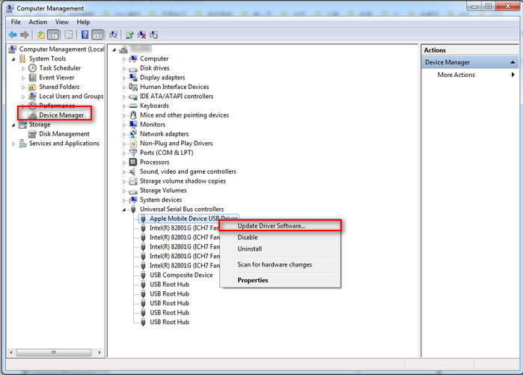This screenshot has width=523, height=375.
Task: Click the Up one level folder icon
Action: 40,34
